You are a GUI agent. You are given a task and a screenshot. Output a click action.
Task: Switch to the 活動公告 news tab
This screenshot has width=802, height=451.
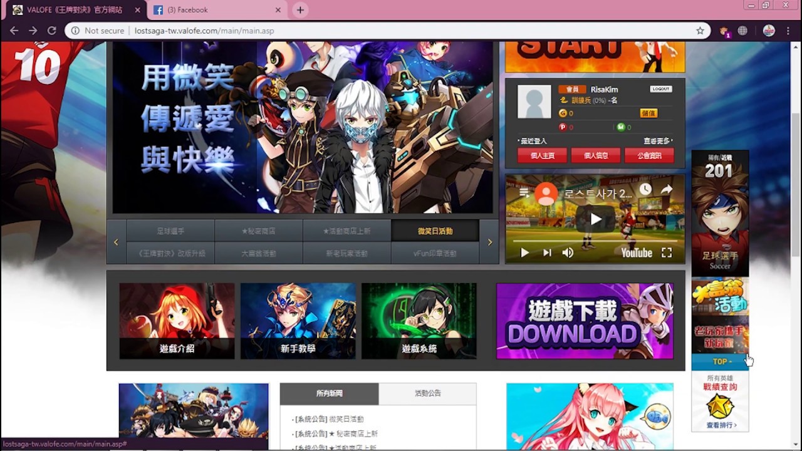[x=427, y=393]
